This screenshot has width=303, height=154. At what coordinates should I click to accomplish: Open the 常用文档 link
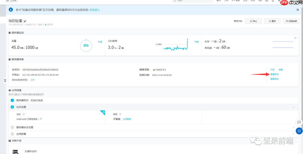pyautogui.click(x=238, y=21)
